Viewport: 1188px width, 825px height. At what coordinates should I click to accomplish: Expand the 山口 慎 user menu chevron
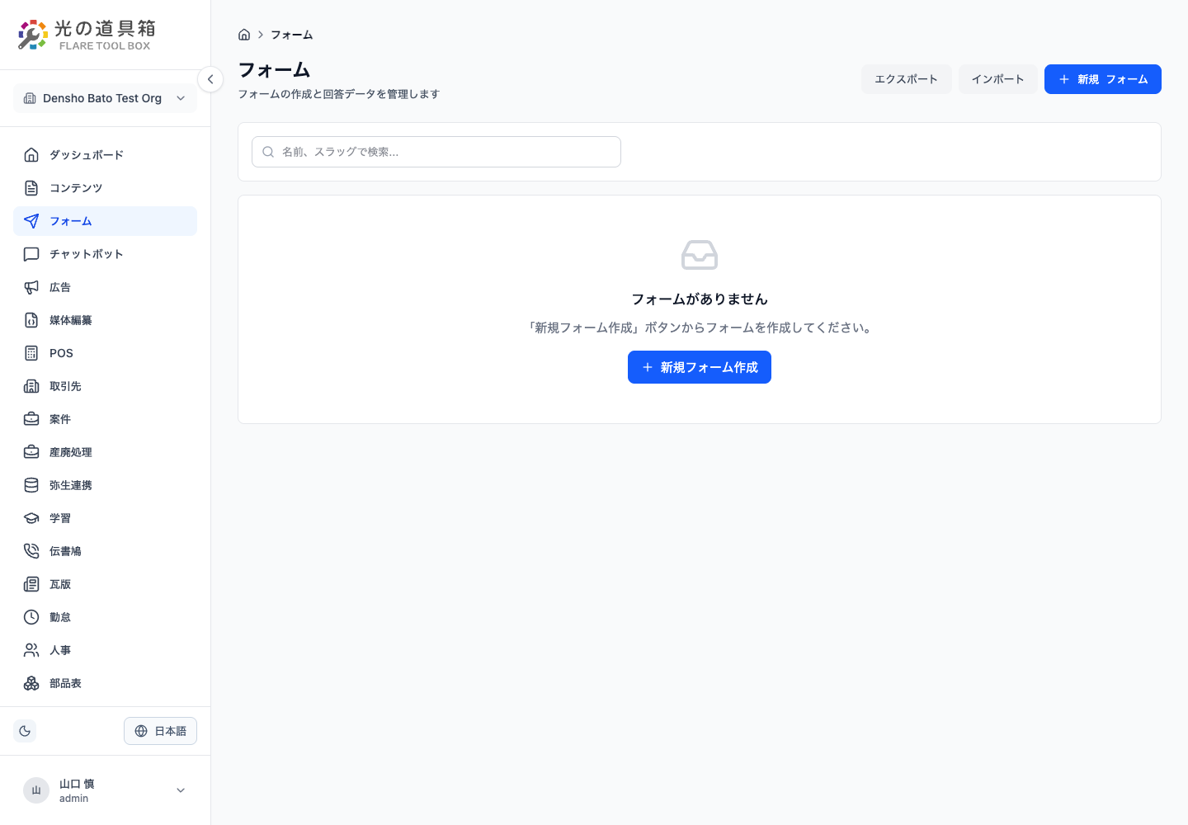pos(181,790)
